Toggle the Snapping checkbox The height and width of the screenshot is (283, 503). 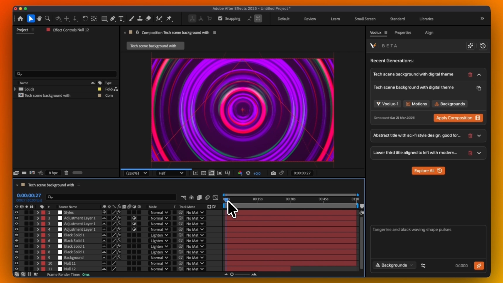pos(220,19)
